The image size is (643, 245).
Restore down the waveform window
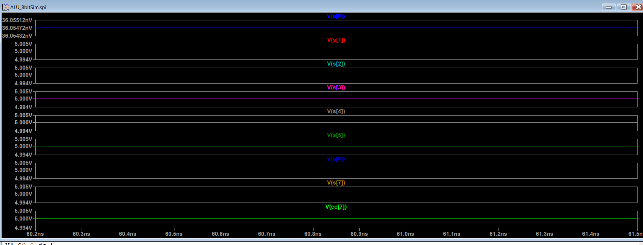coord(624,7)
